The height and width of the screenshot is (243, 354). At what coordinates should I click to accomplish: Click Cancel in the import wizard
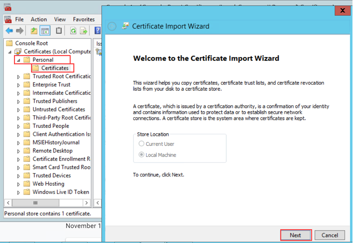click(329, 235)
